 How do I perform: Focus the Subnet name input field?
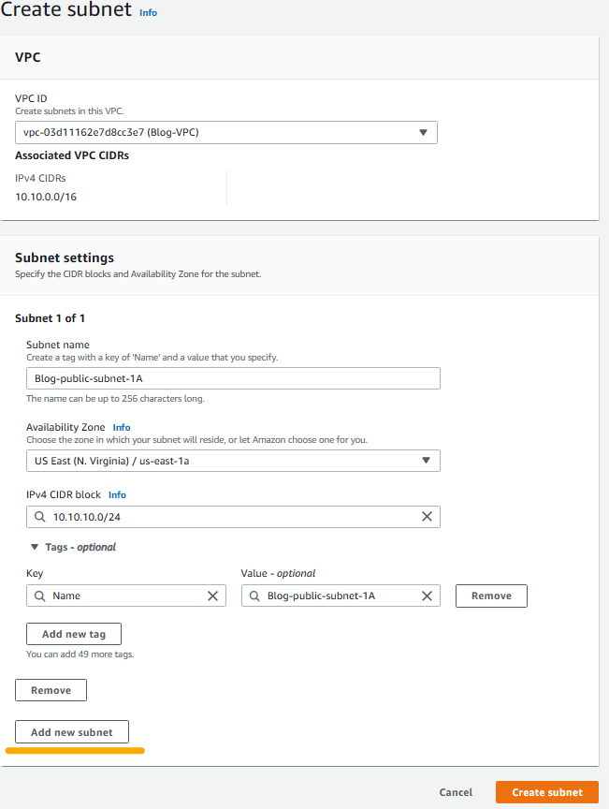[233, 378]
